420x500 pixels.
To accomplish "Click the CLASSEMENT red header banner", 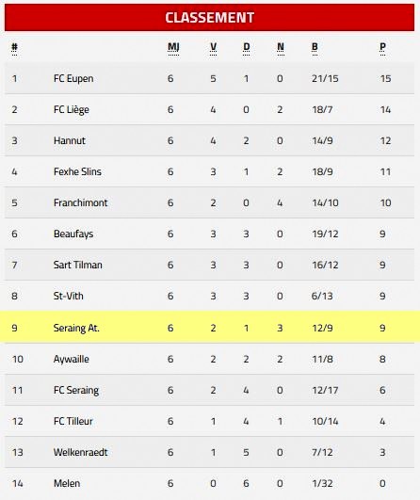I will click(x=209, y=18).
